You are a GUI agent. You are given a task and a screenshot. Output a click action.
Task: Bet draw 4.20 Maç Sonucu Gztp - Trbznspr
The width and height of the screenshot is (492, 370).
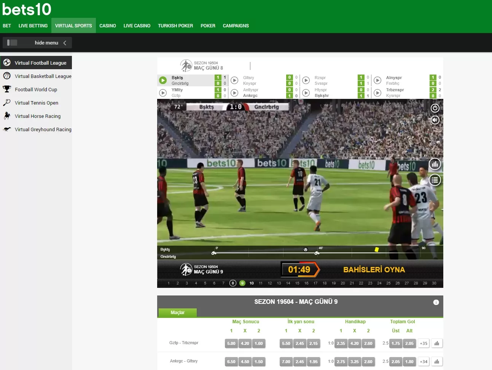245,343
